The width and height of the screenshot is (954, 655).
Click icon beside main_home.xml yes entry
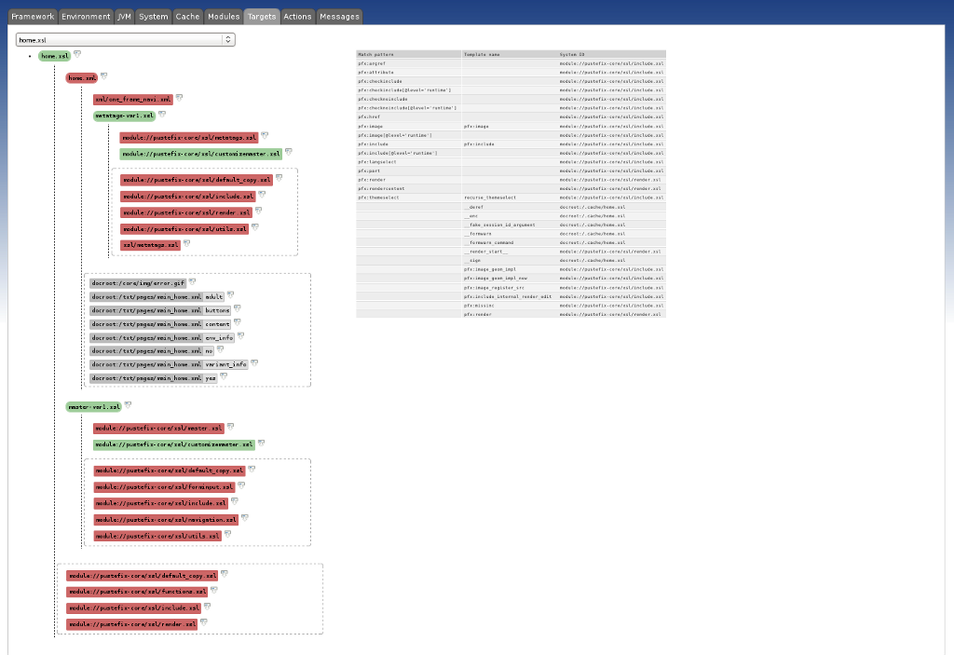[x=224, y=376]
